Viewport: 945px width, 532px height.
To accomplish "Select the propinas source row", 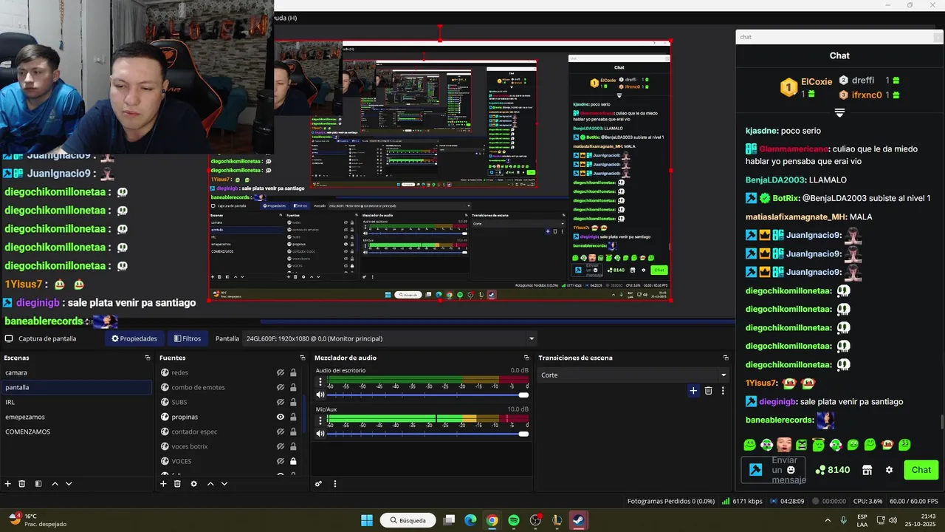I will (229, 417).
